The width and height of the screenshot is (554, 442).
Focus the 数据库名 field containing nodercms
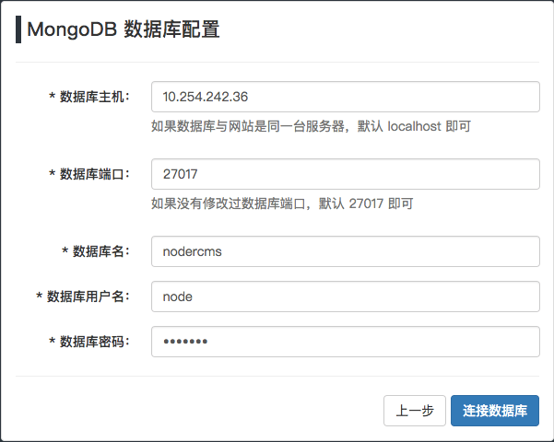(x=345, y=251)
